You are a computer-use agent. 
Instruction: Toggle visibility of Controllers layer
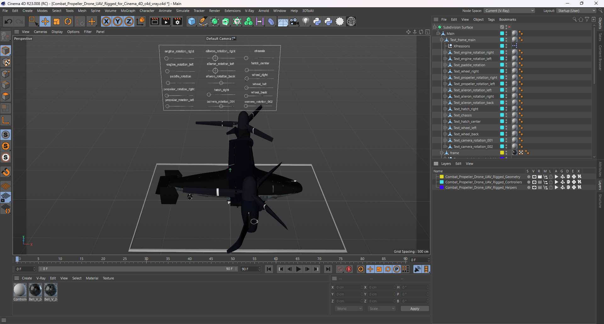point(534,182)
